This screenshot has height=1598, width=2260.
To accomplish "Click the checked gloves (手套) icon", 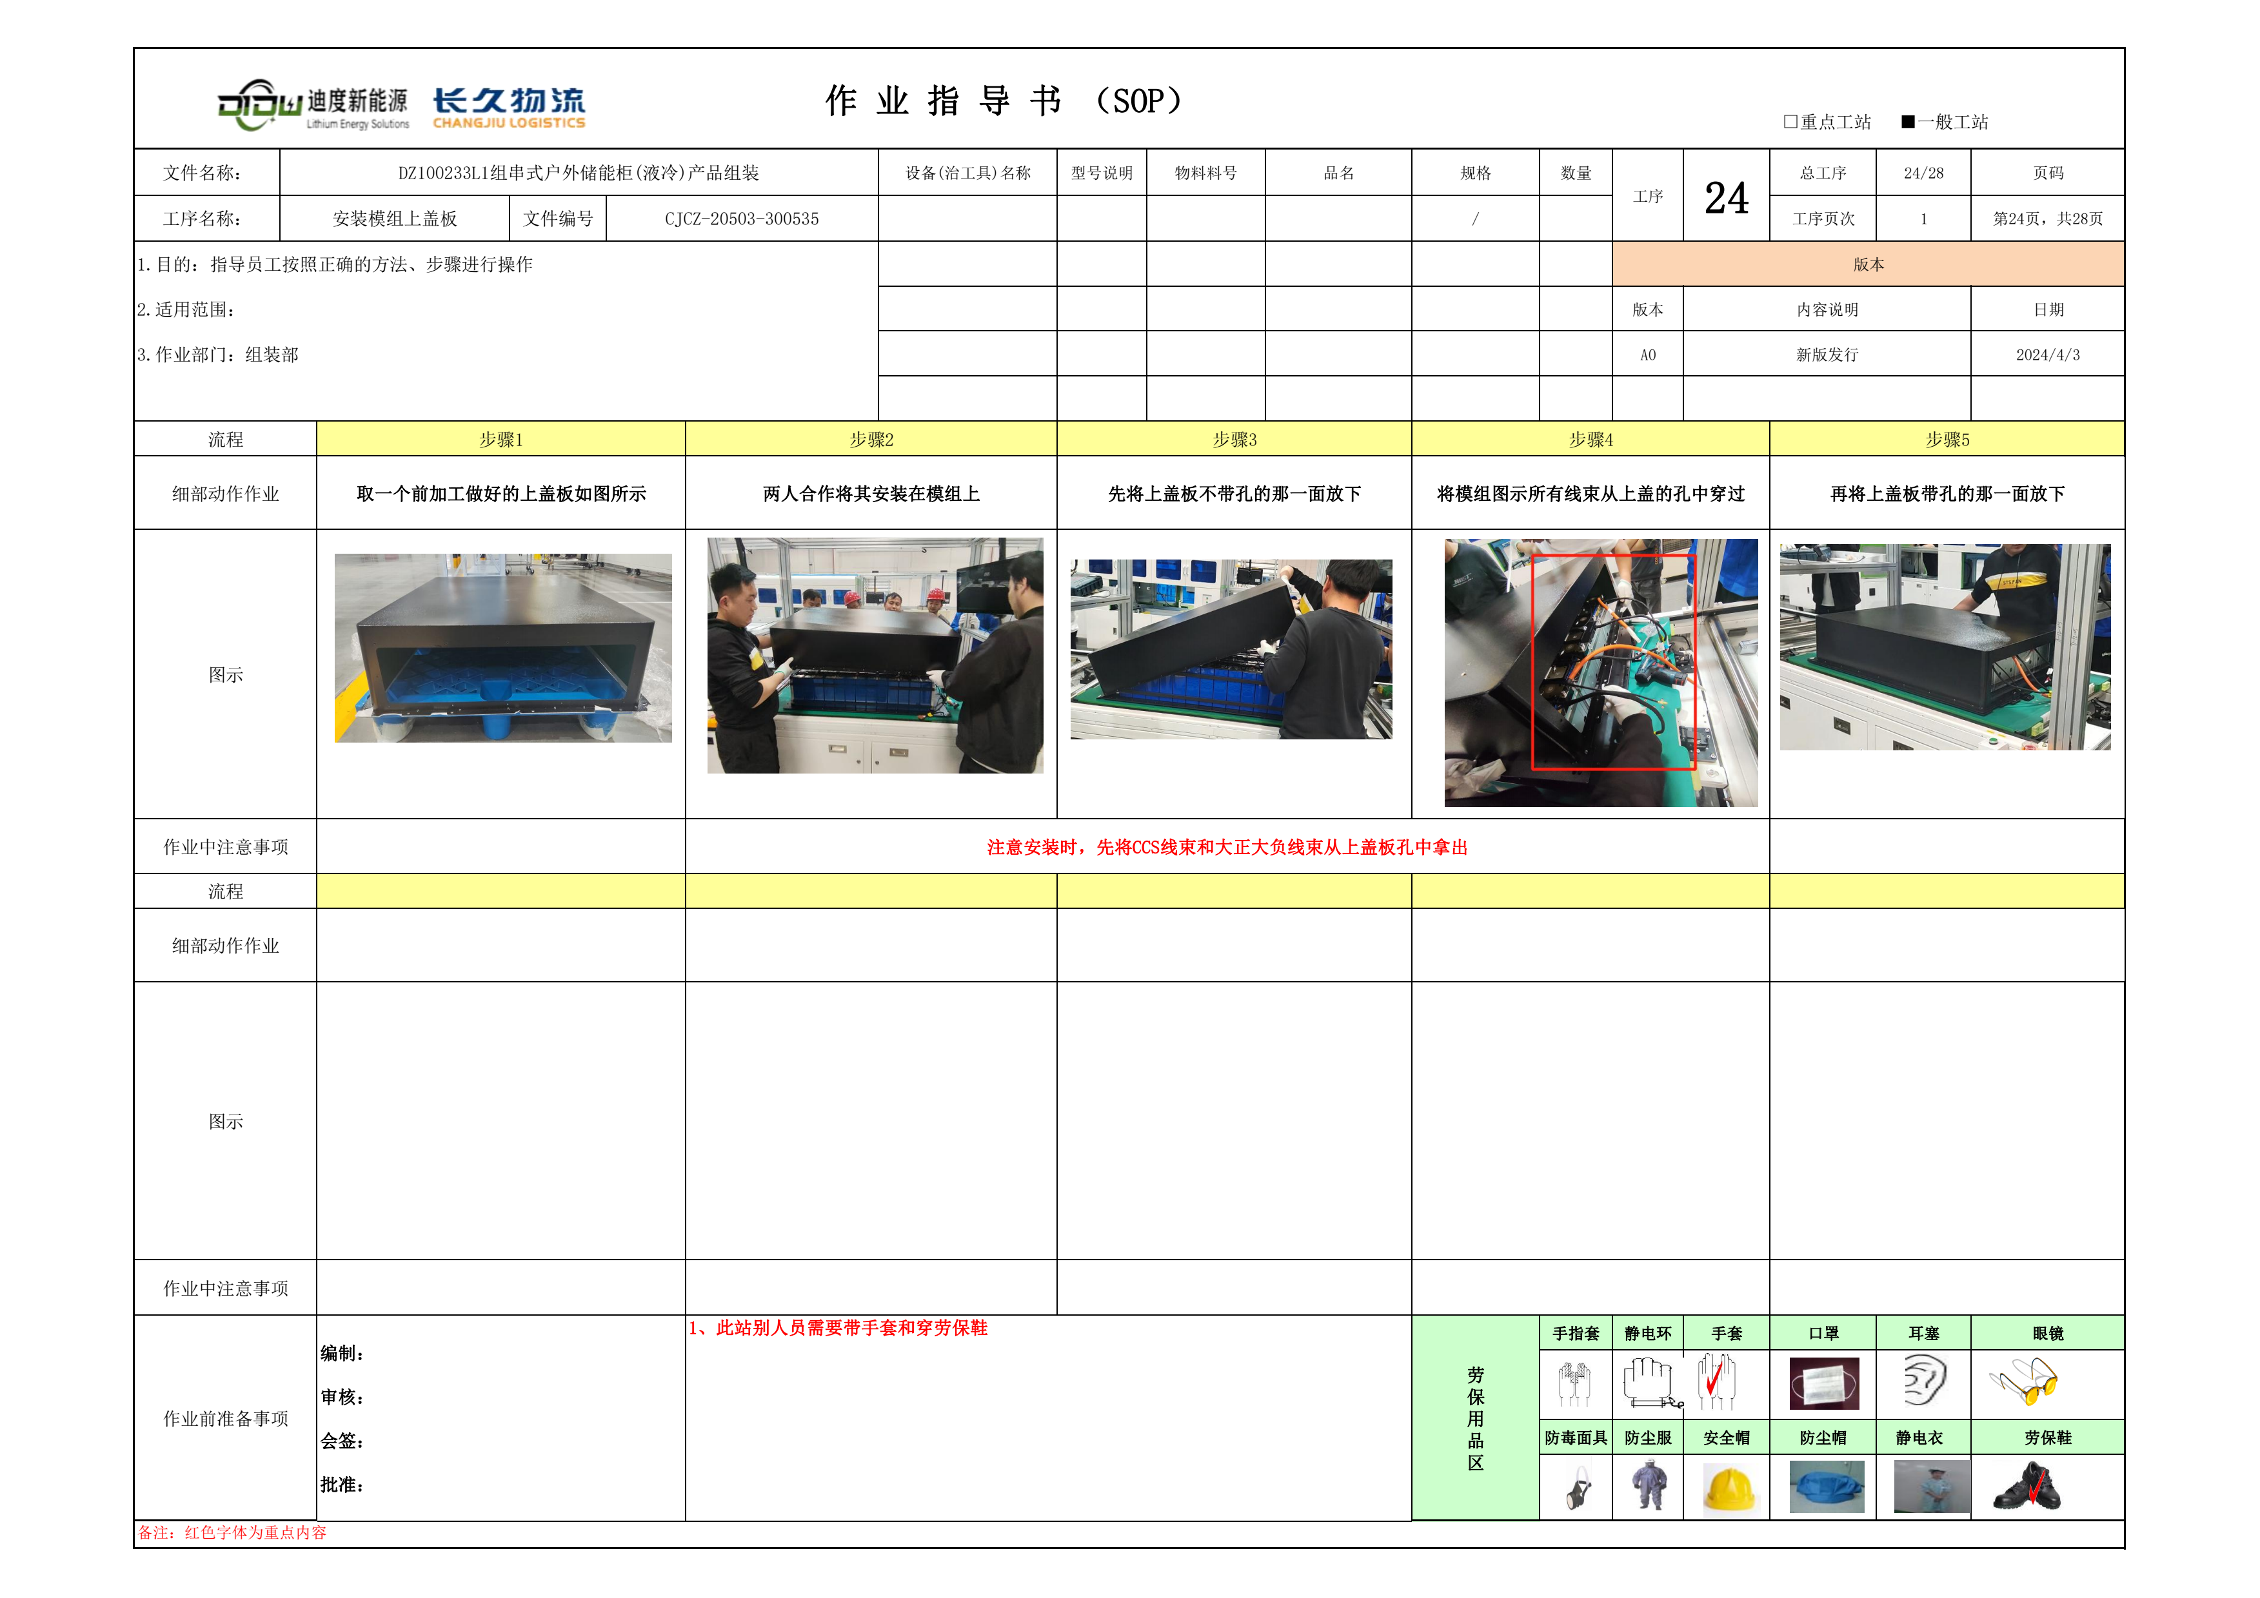I will click(1717, 1381).
